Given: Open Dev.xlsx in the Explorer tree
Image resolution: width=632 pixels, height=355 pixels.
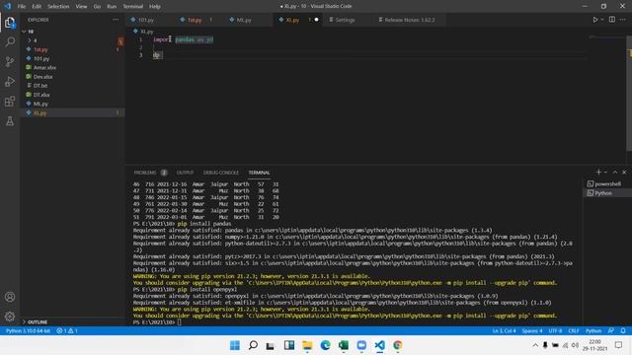Looking at the screenshot, I should tap(72, 77).
